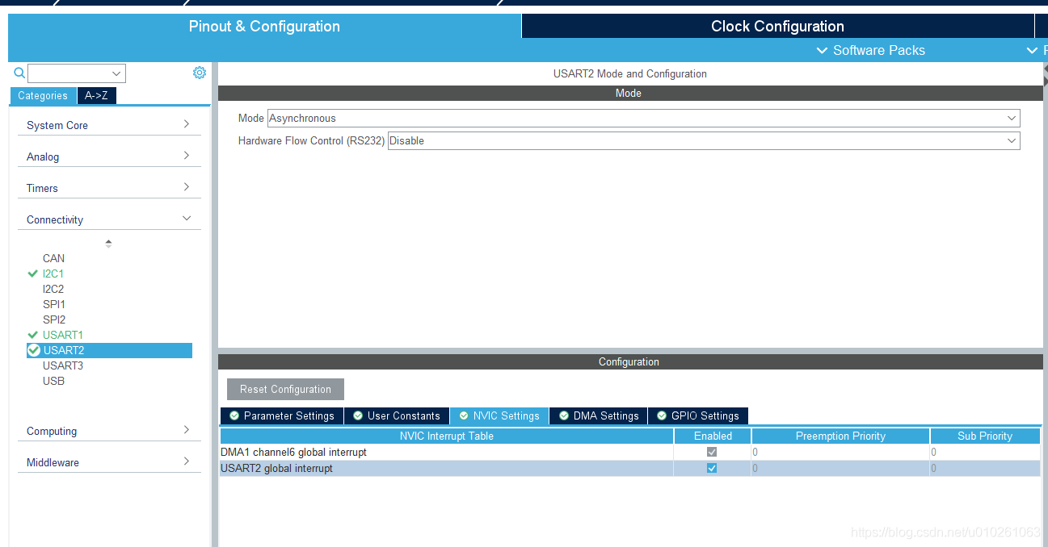Image resolution: width=1048 pixels, height=547 pixels.
Task: Click the check icon on GPIO Settings tab
Action: pos(662,415)
